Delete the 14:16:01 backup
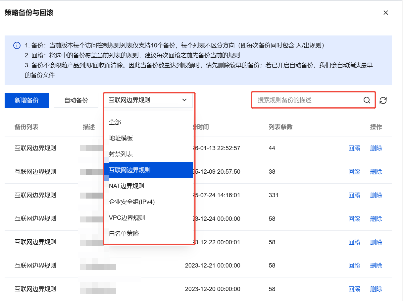The image size is (403, 301). point(376,195)
